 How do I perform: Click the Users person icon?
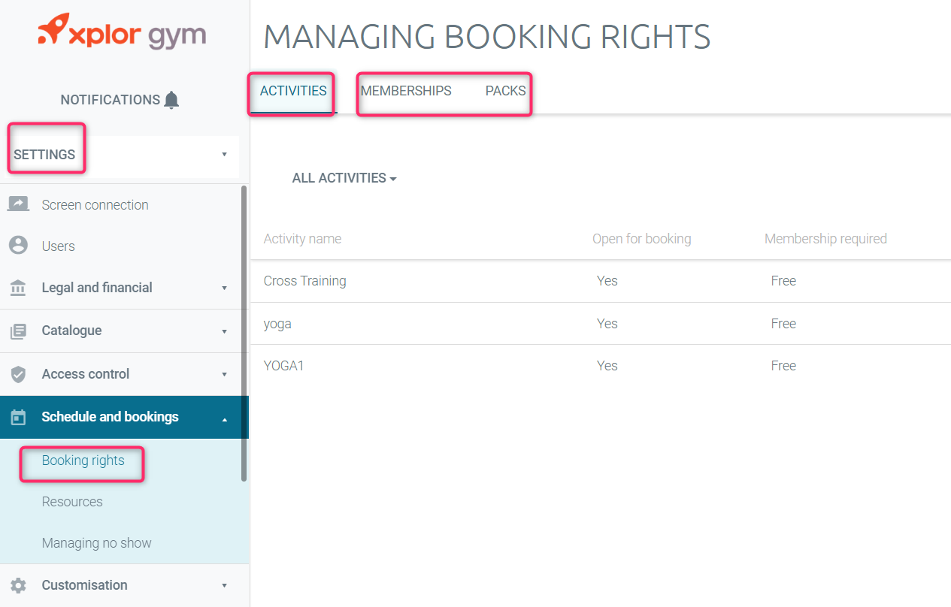pyautogui.click(x=18, y=246)
